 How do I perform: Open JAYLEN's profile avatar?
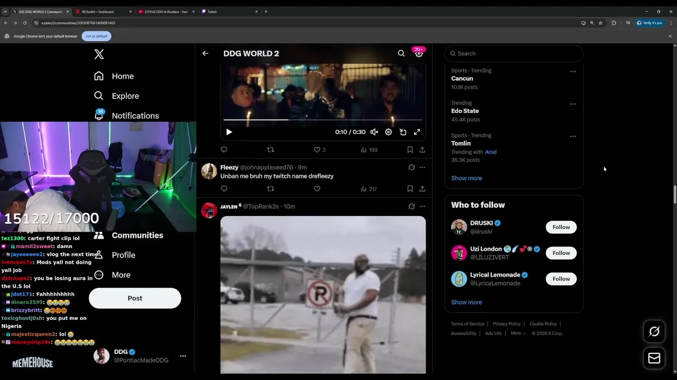pyautogui.click(x=209, y=210)
